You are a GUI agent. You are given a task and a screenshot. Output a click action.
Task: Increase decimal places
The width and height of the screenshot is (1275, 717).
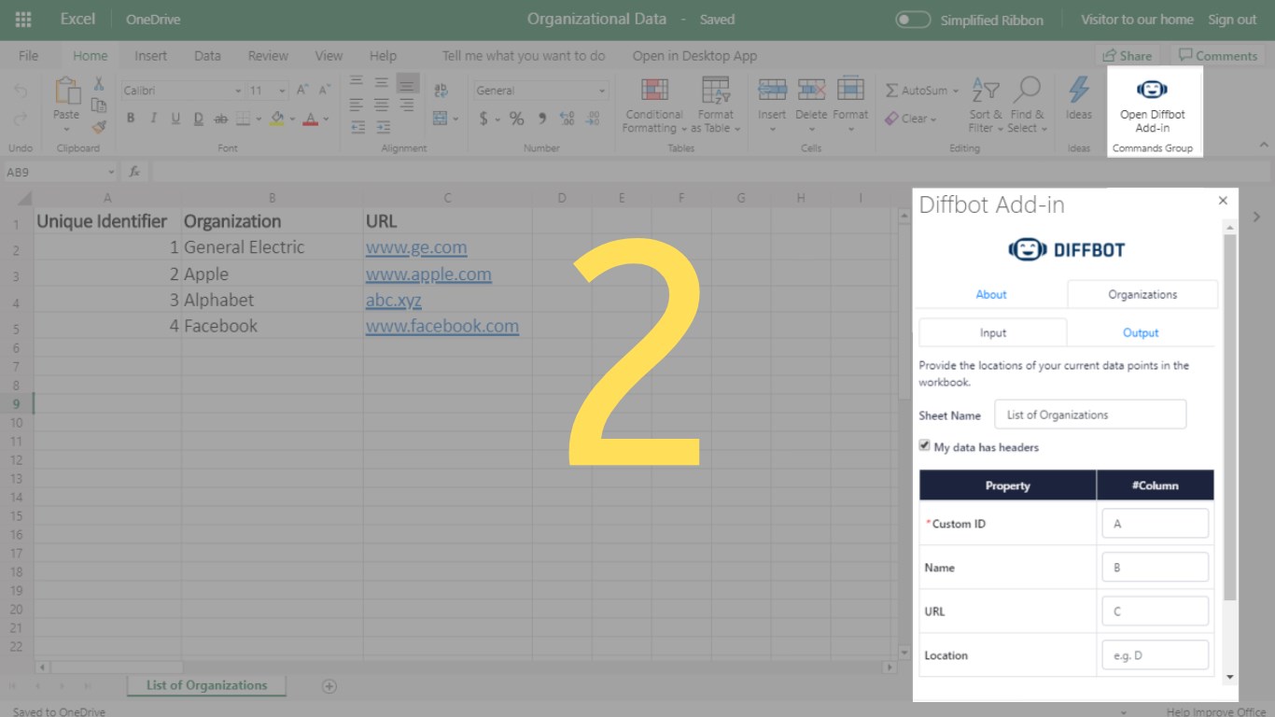coord(567,119)
